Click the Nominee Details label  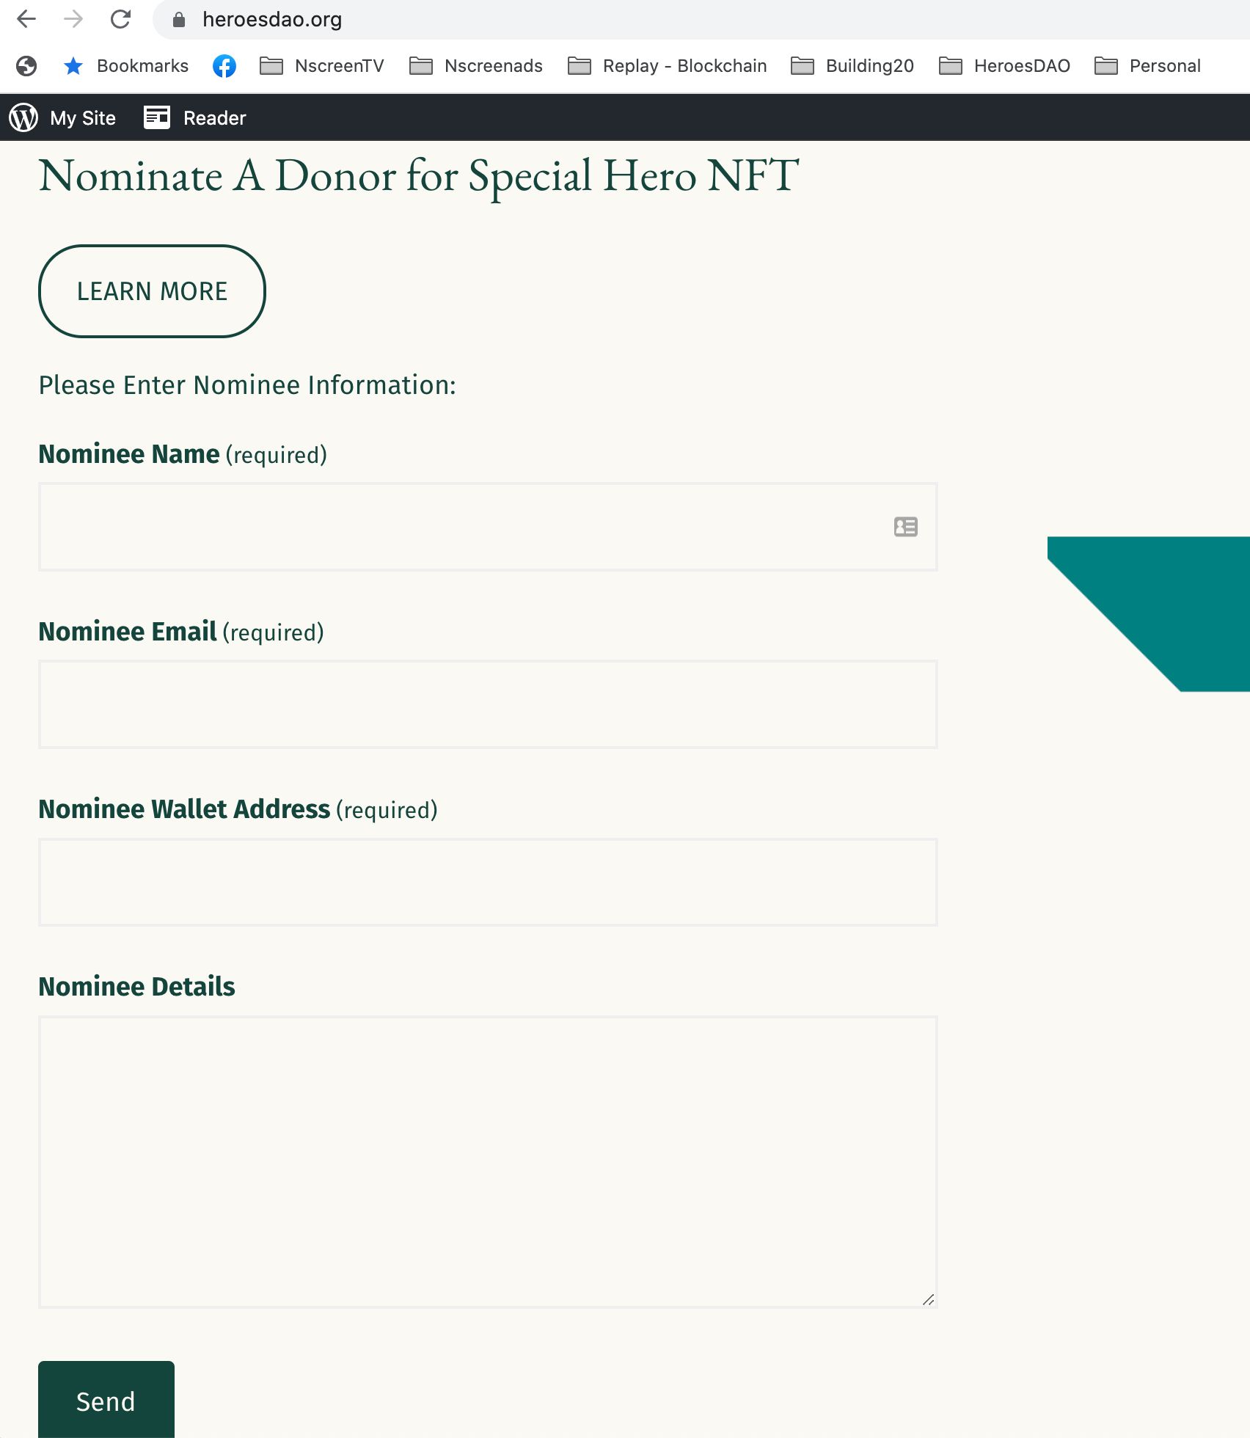tap(136, 987)
